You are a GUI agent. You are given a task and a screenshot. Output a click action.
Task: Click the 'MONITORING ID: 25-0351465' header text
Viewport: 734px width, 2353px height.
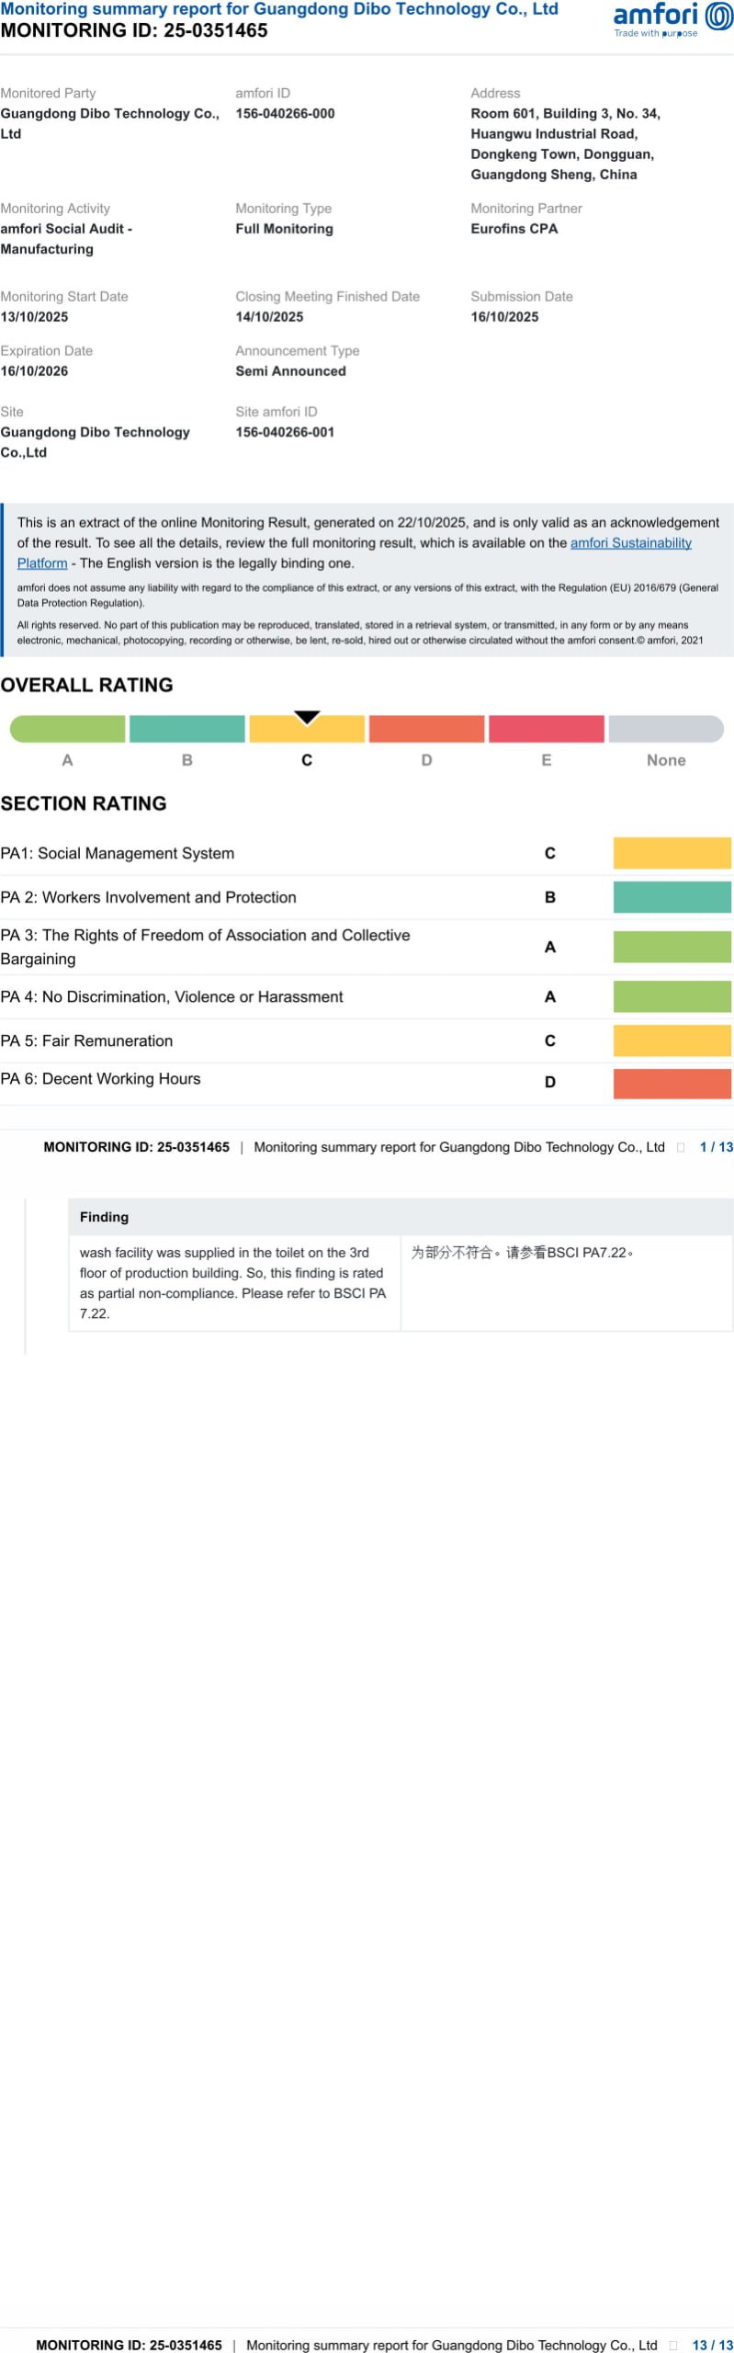[x=134, y=30]
